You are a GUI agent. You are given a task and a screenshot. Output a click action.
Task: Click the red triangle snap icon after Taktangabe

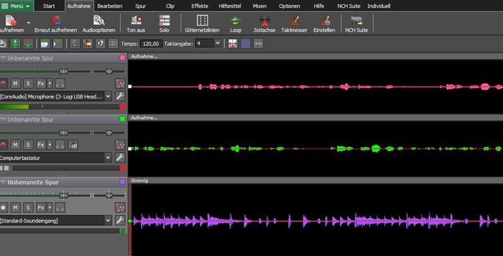(233, 43)
